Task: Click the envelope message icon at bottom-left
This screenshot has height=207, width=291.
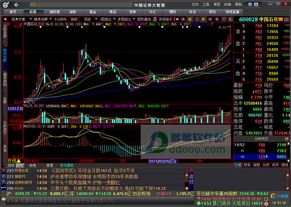Action: click(3, 199)
